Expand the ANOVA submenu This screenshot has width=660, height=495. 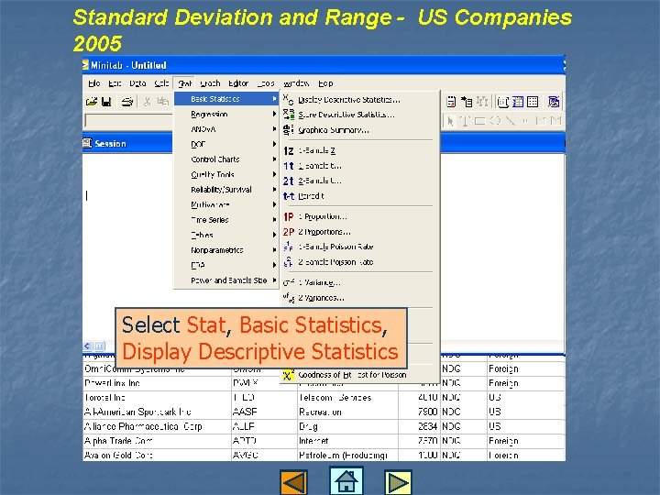pyautogui.click(x=226, y=129)
